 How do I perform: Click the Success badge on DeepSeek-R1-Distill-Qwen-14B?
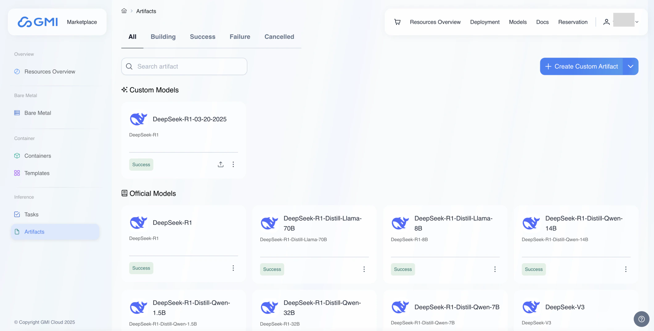coord(533,269)
